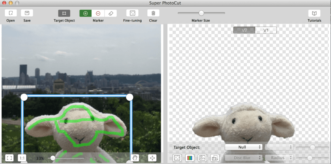
Task: Open Tutorials book icon
Action: point(314,13)
